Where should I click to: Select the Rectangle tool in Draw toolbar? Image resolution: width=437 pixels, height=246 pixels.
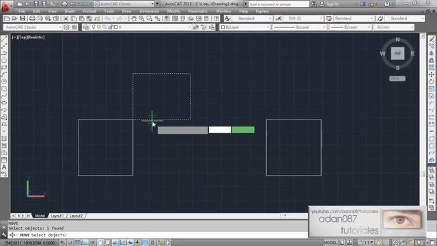[x=4, y=68]
